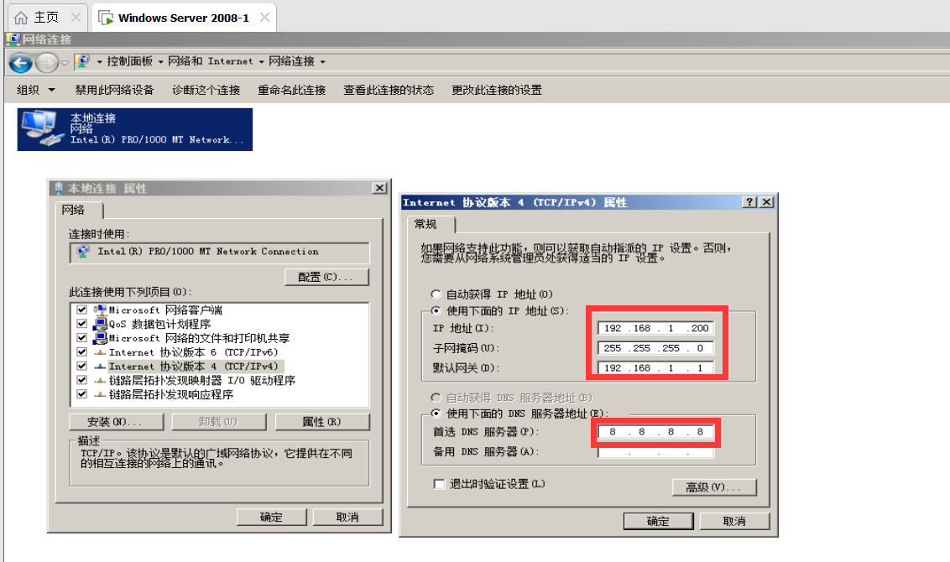Click 取消 in 本地连接 属性 dialog
Image resolution: width=950 pixels, height=562 pixels.
pos(347,517)
